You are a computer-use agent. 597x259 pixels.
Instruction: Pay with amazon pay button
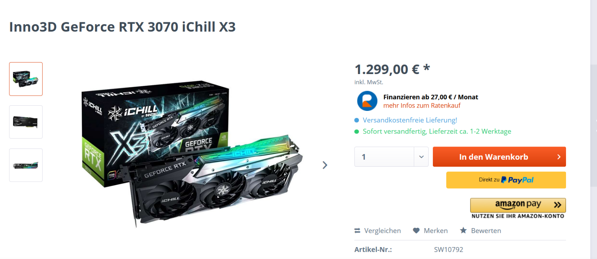[518, 205]
